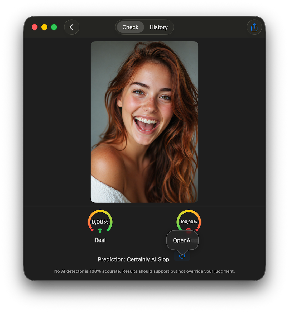Click the blue info circle icon

[x=182, y=256]
